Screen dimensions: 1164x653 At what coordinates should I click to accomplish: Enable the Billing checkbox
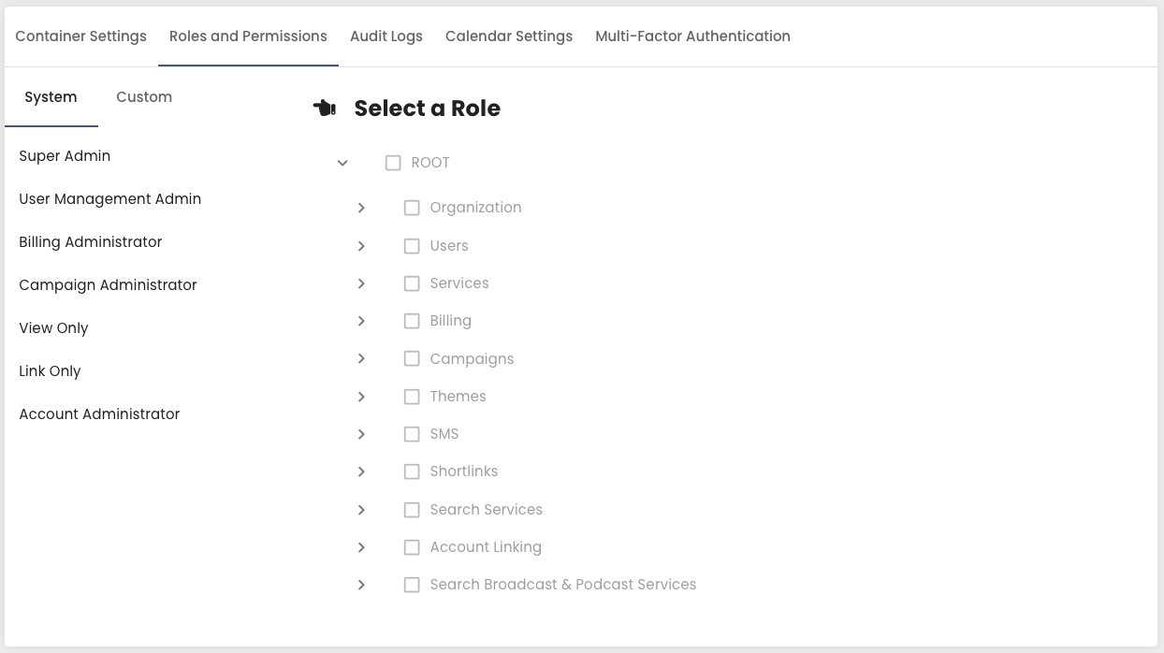coord(412,321)
